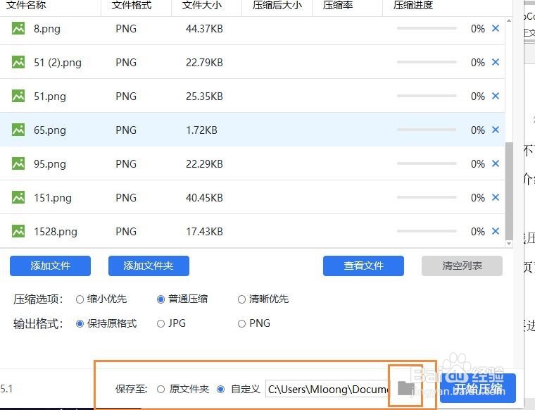Screen dimensions: 535x410
Task: Click the image icon for 51 (2).png
Action: [18, 62]
